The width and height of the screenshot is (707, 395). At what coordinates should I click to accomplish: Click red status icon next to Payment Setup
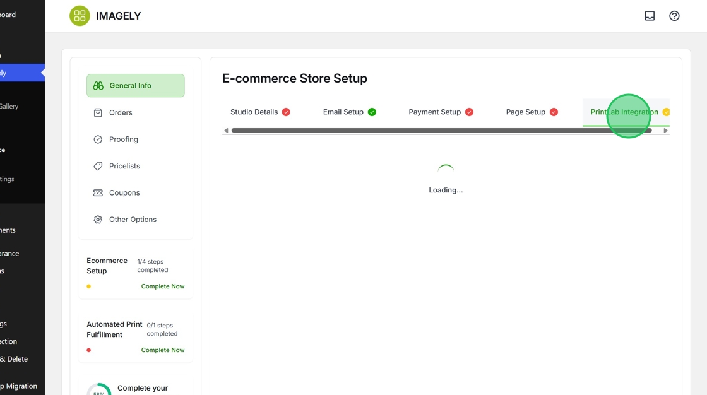pos(470,112)
